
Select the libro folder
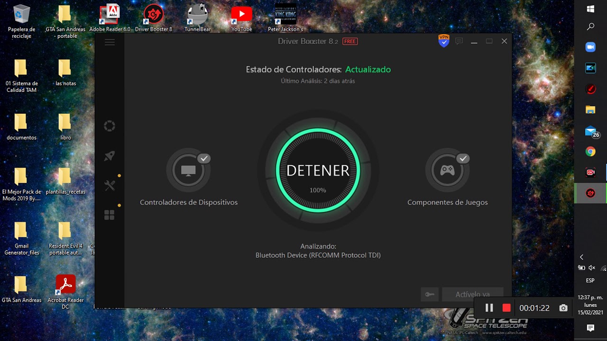65,127
